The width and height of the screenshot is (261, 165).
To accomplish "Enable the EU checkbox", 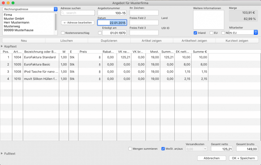I will pos(211,33).
